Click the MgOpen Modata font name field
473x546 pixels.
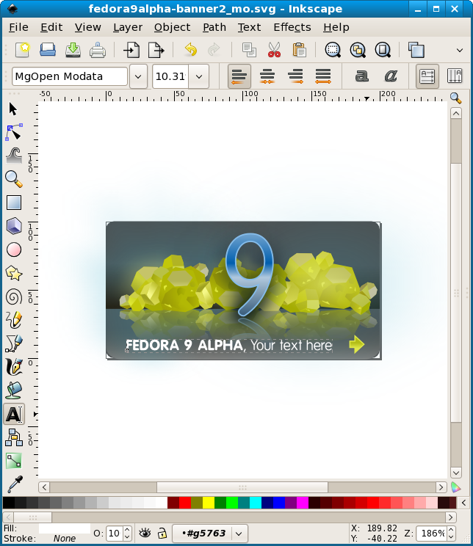point(70,76)
